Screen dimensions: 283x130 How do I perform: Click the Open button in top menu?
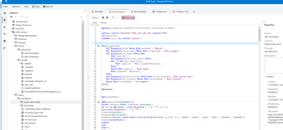tap(36, 6)
